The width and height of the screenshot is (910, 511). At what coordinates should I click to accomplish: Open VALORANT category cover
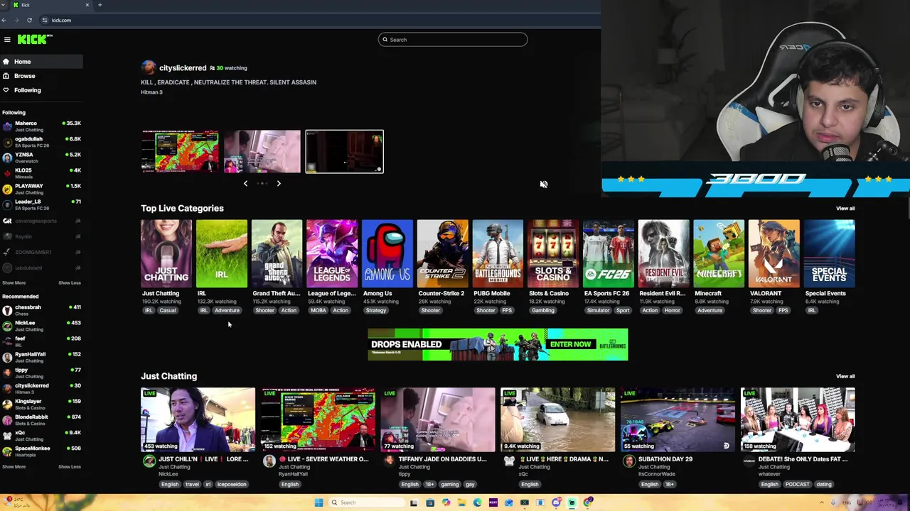click(x=774, y=253)
